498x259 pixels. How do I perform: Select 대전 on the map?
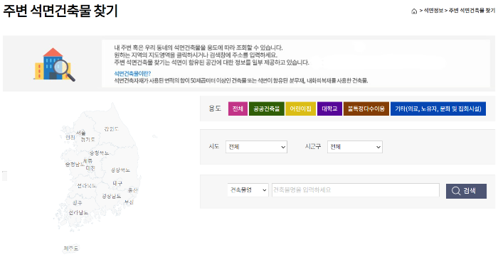pyautogui.click(x=90, y=168)
